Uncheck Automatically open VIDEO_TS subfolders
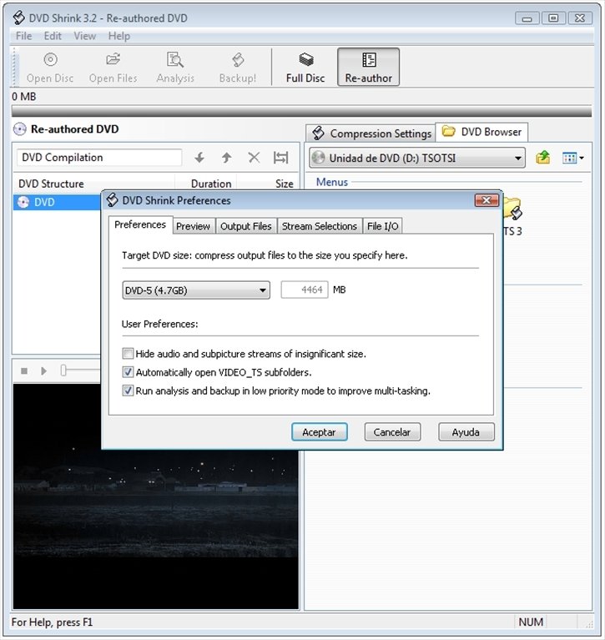This screenshot has height=640, width=605. coord(128,372)
